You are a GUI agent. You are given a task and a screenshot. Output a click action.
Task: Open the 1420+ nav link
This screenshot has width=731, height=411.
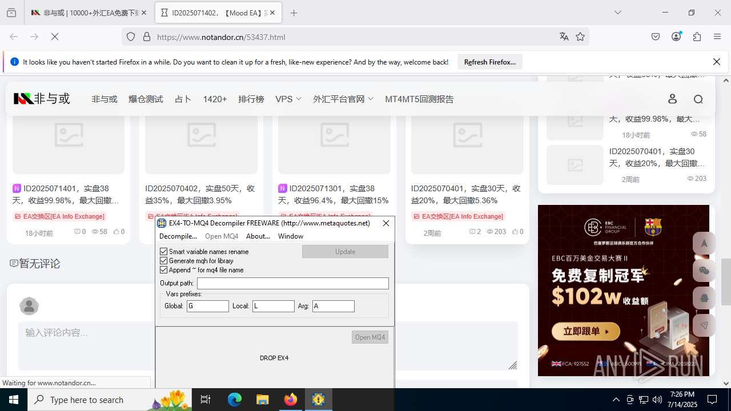coord(215,99)
